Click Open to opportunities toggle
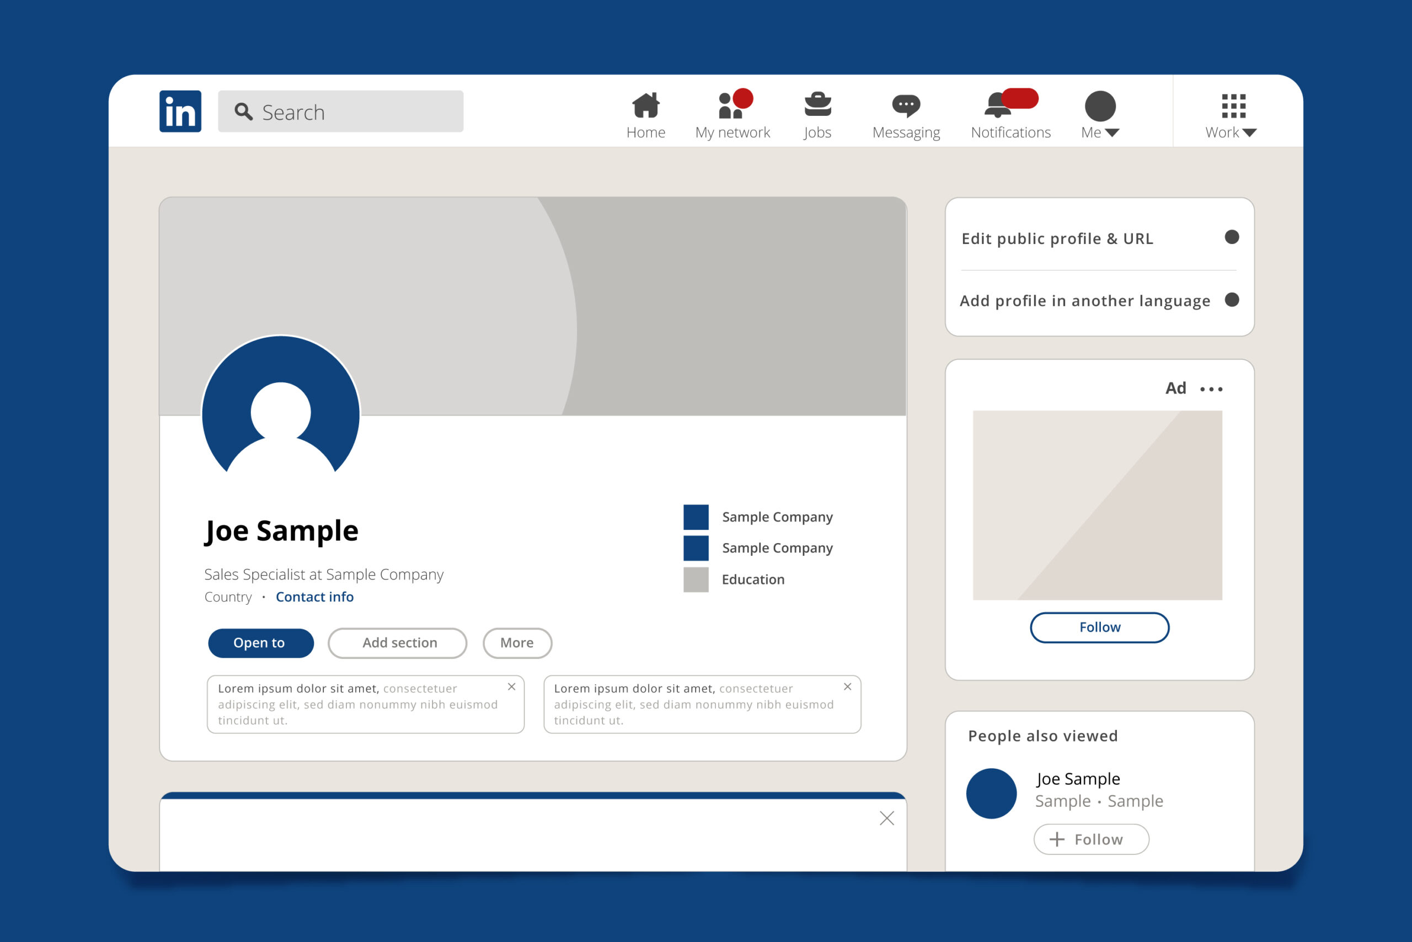Viewport: 1412px width, 942px height. coord(259,642)
